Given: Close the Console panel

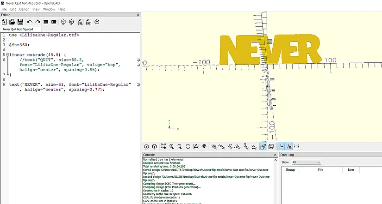Looking at the screenshot, I should point(276,155).
